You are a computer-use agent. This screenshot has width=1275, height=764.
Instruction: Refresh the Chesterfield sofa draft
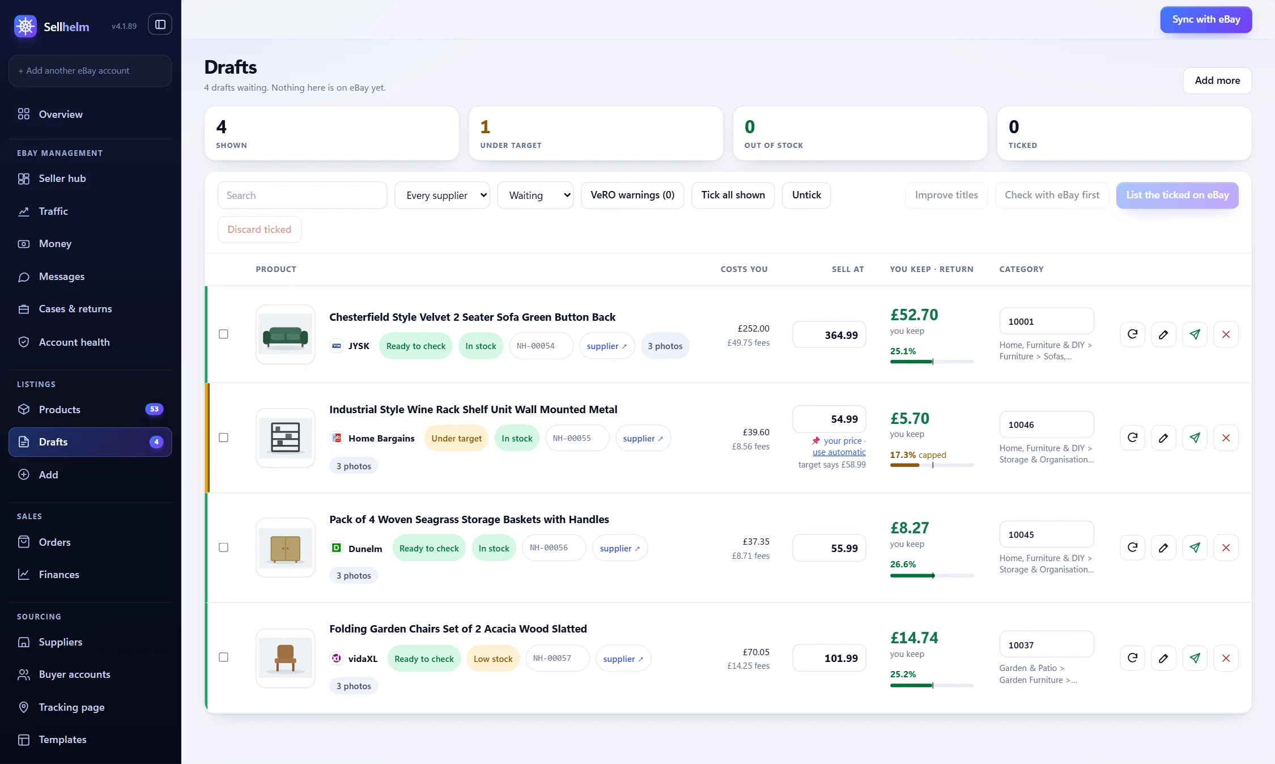1132,334
